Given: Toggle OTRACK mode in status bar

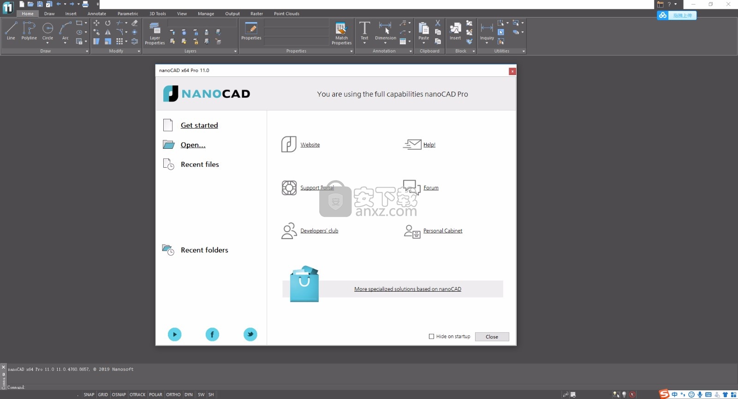Looking at the screenshot, I should (x=137, y=394).
